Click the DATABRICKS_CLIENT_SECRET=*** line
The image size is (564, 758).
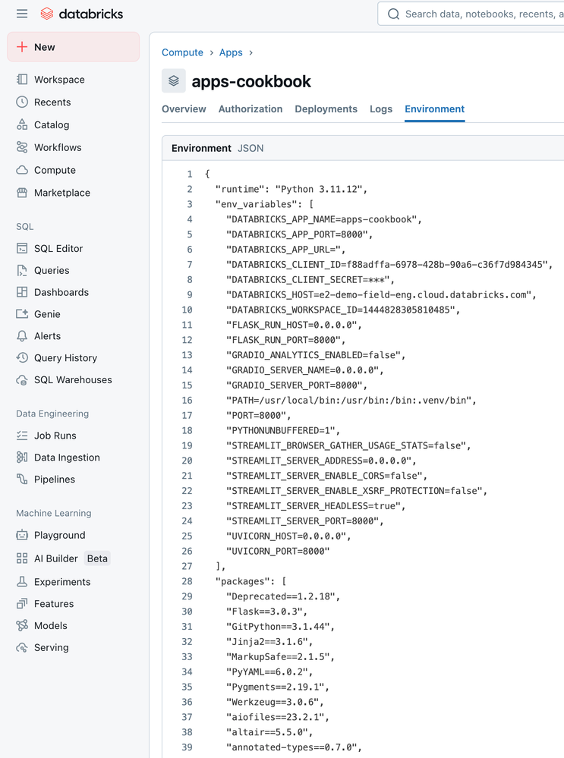pyautogui.click(x=310, y=279)
